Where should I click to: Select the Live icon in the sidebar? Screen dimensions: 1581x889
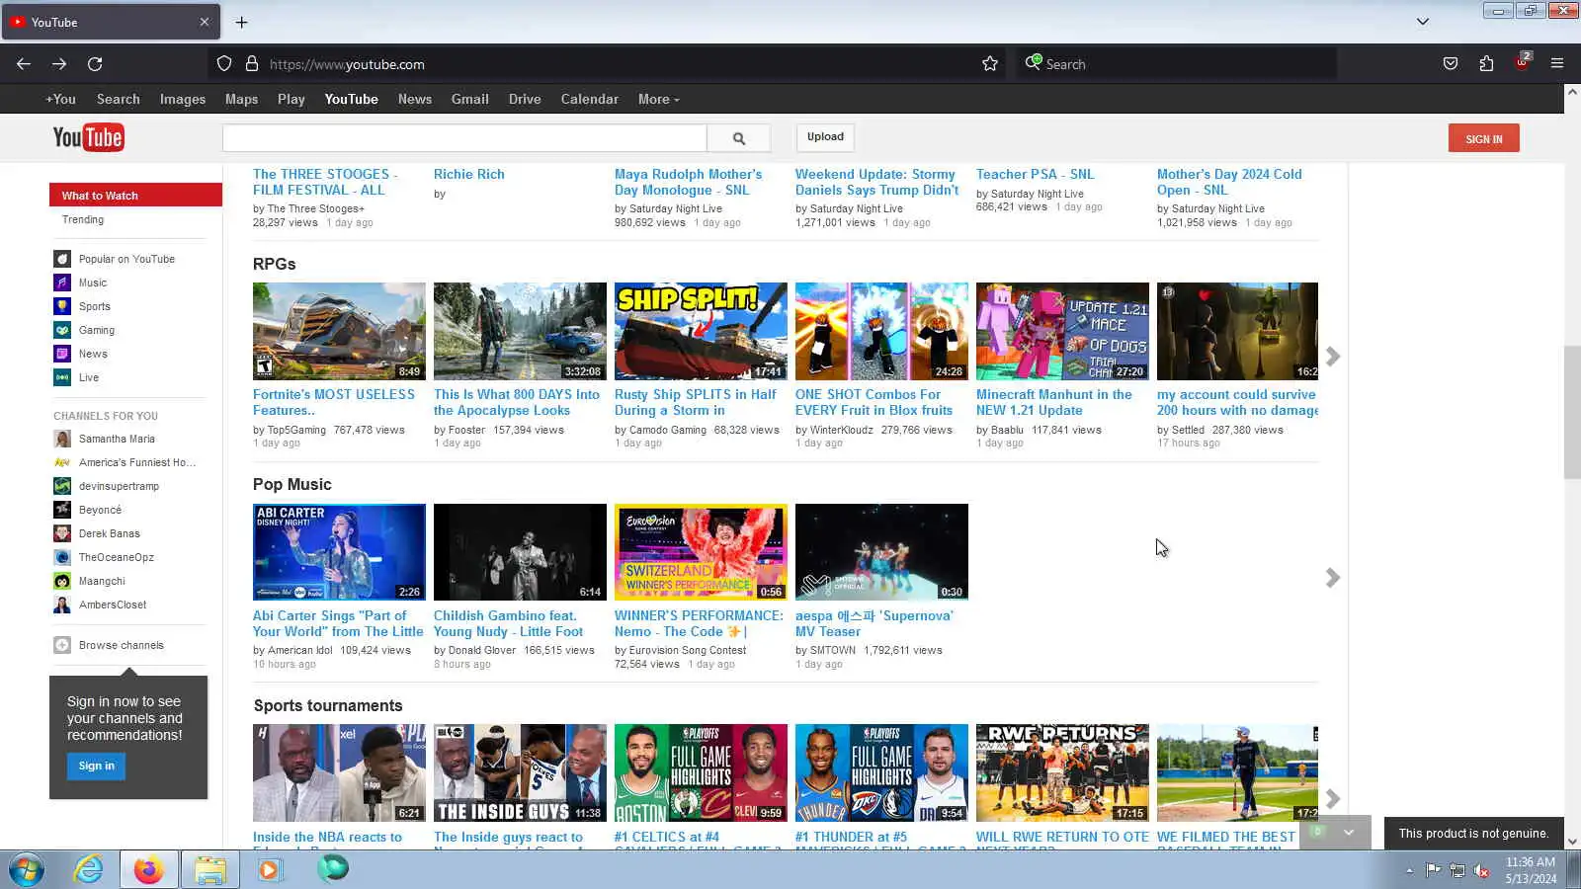coord(62,377)
